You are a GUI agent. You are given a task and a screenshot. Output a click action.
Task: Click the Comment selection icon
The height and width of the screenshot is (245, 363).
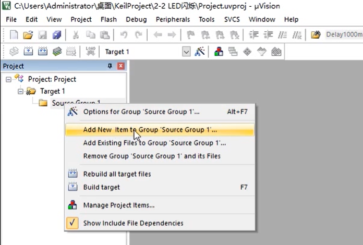pyautogui.click(x=283, y=35)
